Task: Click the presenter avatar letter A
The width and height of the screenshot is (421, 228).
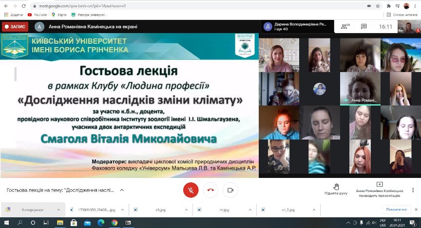Action: [x=39, y=27]
